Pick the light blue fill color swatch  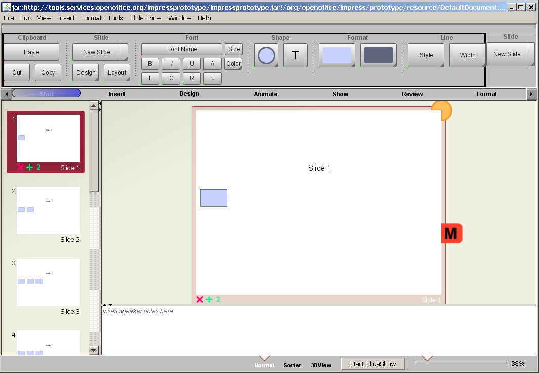point(337,55)
